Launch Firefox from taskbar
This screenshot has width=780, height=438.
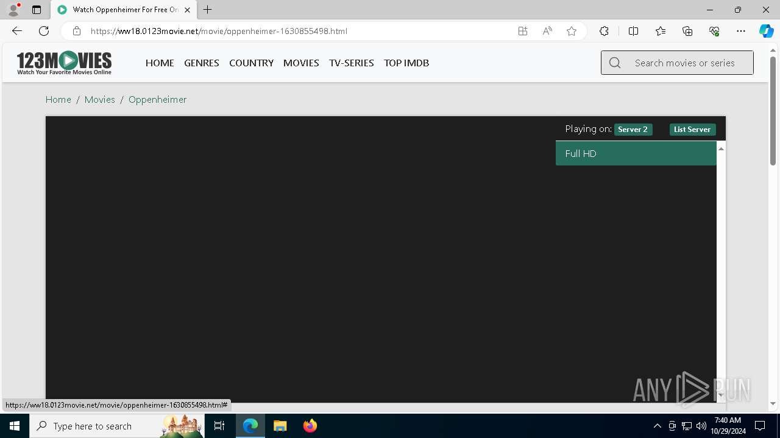tap(310, 426)
